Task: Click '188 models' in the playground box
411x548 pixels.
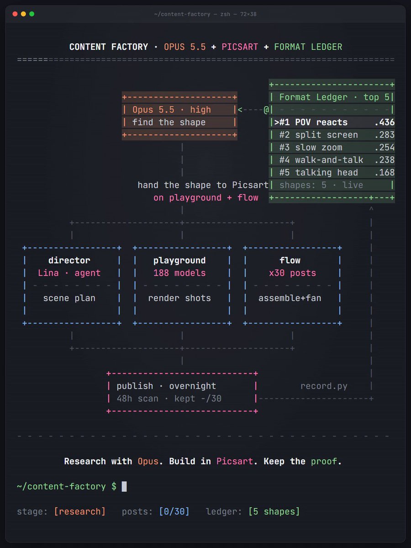Action: 179,273
